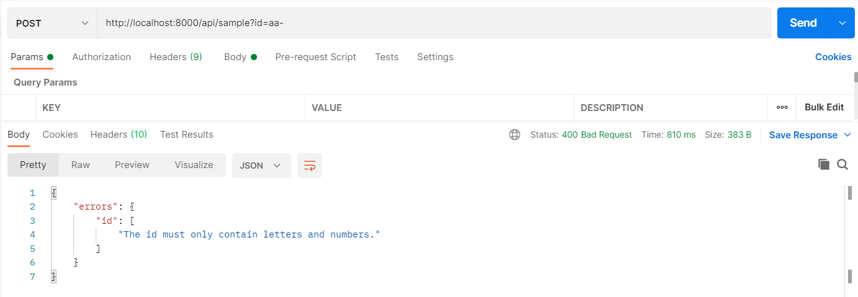Toggle line wrap icon next to JSON

click(310, 166)
